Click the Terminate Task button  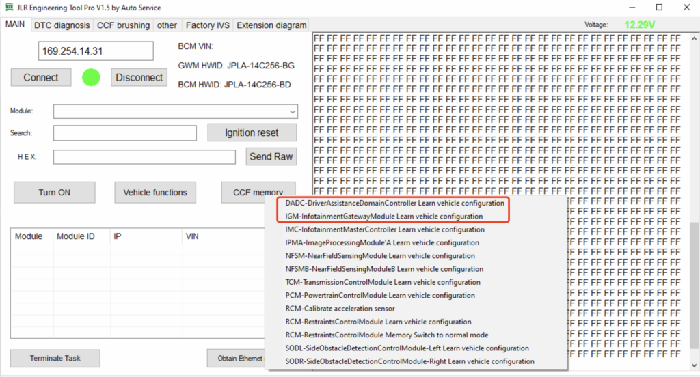(x=55, y=358)
